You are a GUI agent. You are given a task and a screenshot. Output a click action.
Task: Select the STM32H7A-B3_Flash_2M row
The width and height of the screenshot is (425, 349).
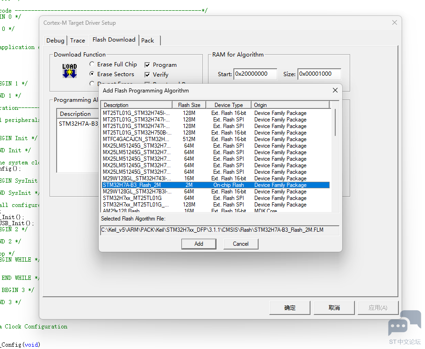(216, 185)
